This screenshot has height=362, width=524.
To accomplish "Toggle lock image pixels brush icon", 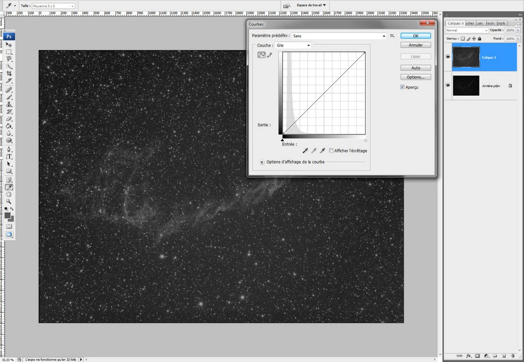I will (x=468, y=39).
